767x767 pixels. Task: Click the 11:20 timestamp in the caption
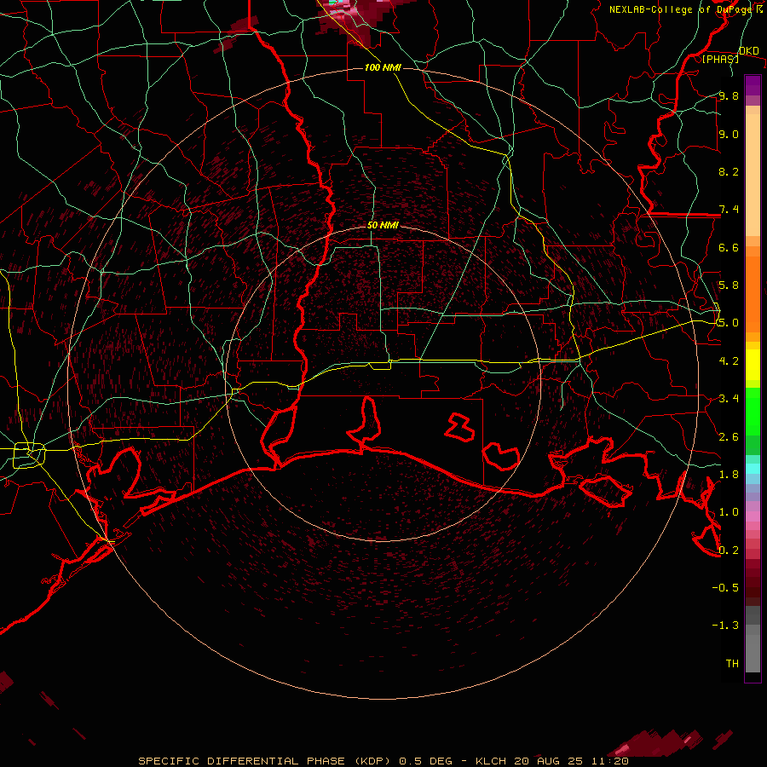609,761
